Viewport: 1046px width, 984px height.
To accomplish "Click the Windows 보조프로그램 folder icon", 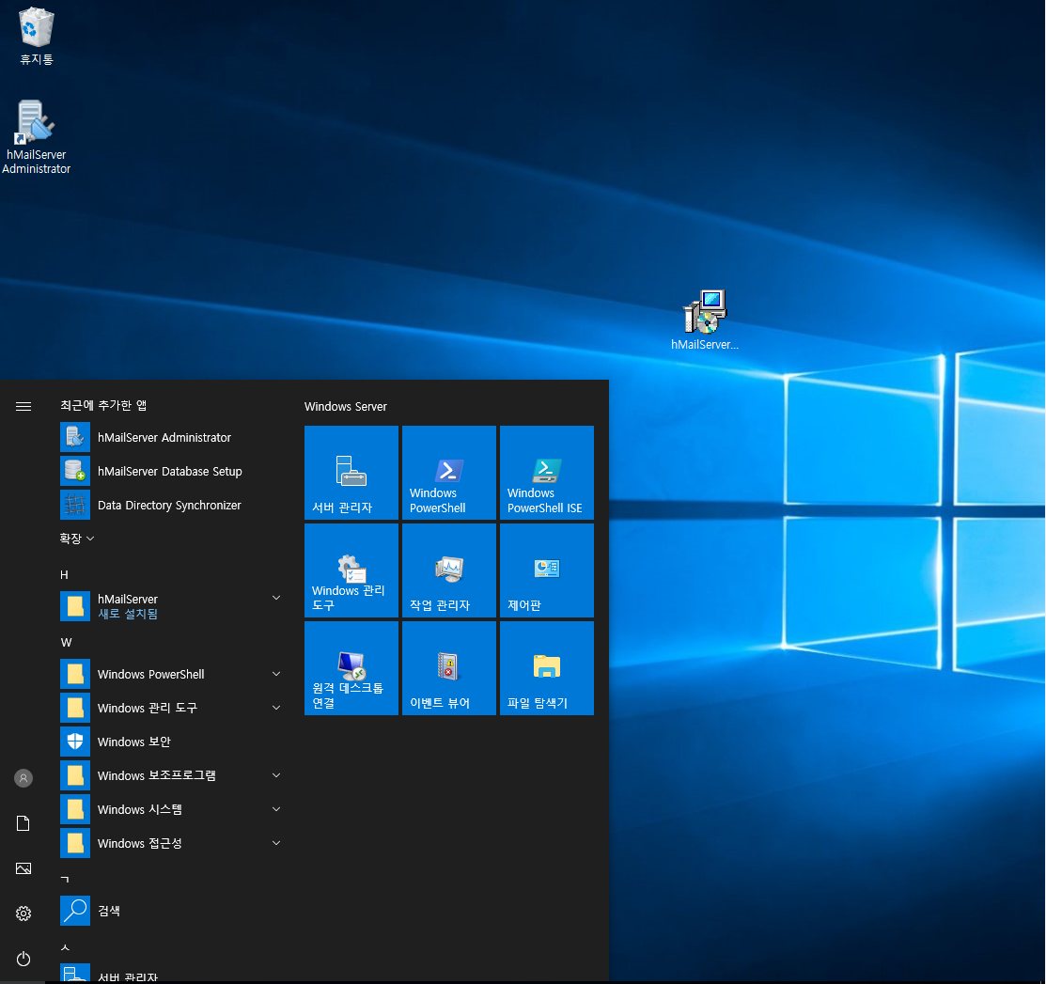I will point(75,775).
